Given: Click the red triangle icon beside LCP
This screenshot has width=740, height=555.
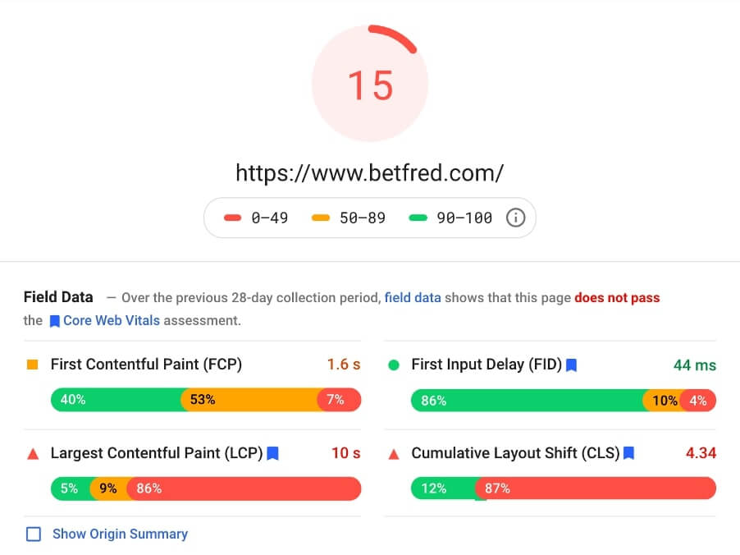Looking at the screenshot, I should (33, 454).
